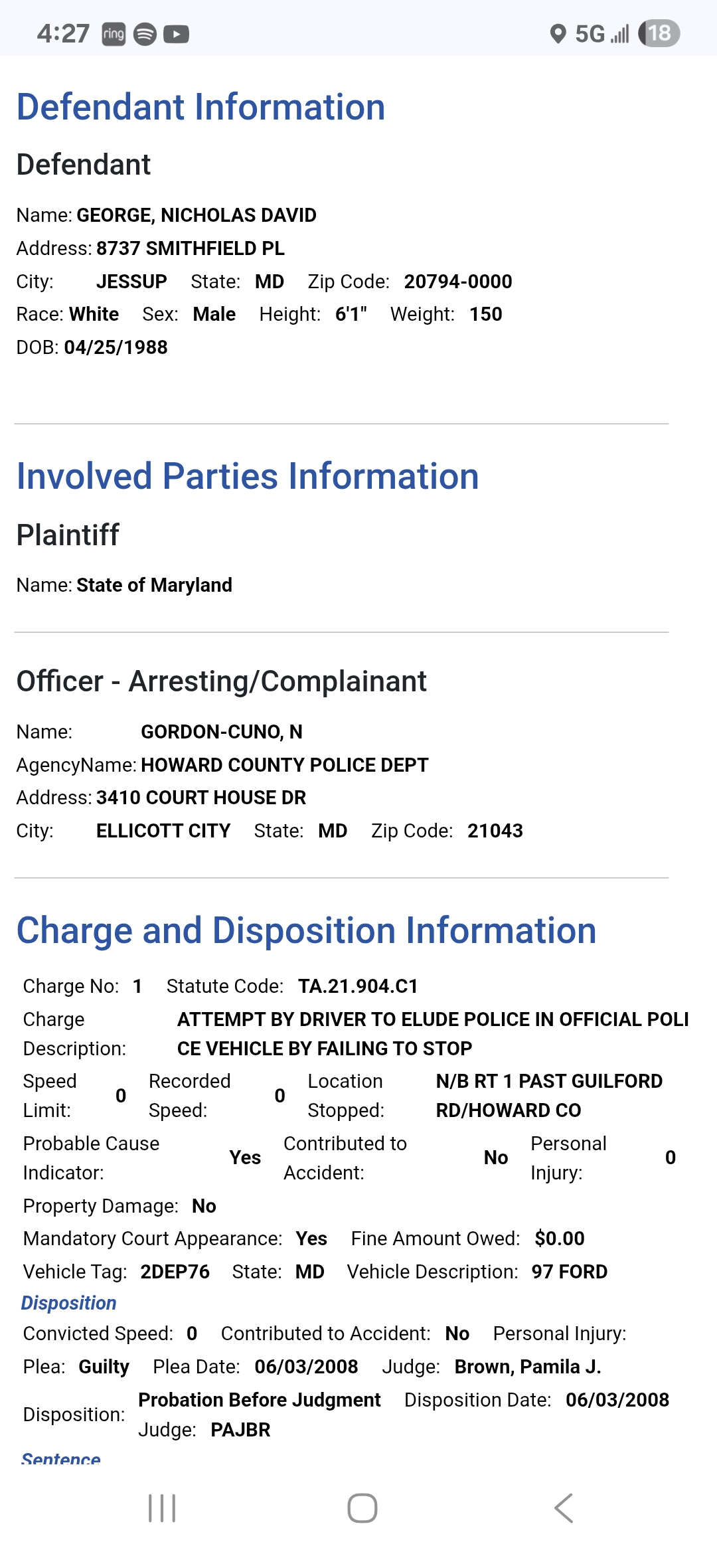Tap the partially visible Sentence section label
The image size is (717, 1554).
[x=61, y=1458]
